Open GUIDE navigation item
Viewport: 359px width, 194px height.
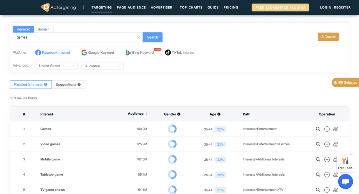[213, 8]
